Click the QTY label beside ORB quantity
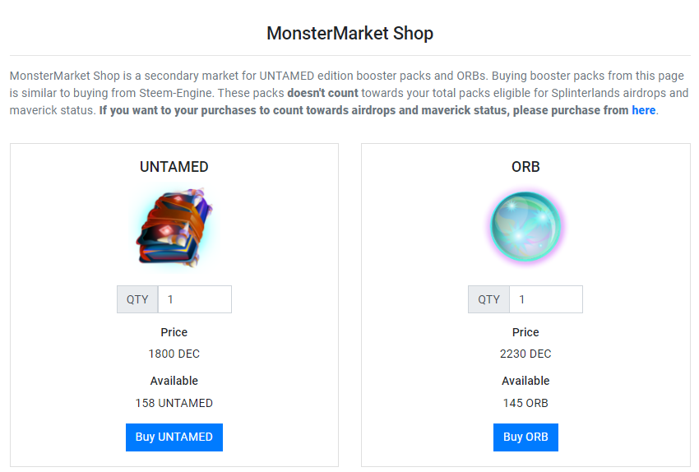The width and height of the screenshot is (699, 472). [488, 299]
